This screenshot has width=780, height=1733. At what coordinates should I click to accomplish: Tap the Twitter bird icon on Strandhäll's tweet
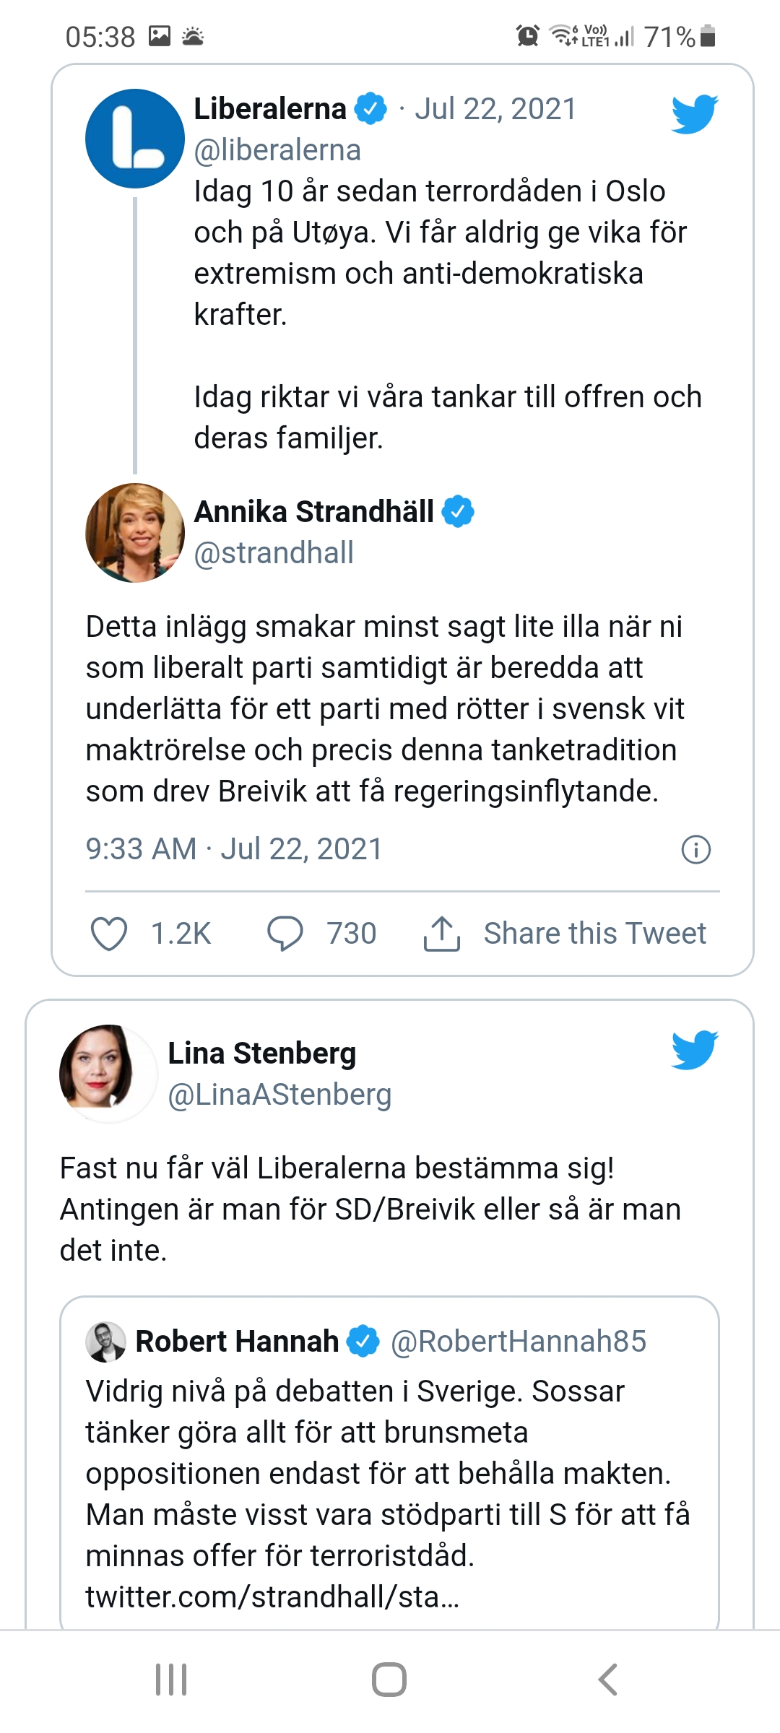pos(694,114)
